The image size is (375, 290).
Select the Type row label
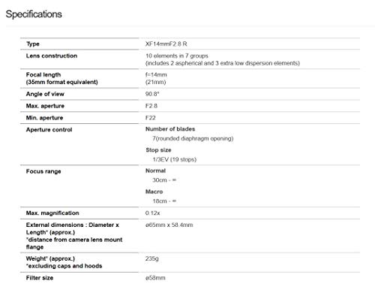(x=33, y=44)
